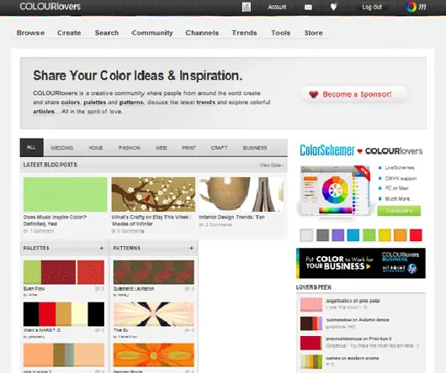Open the Put Color to Work business banner

361,263
